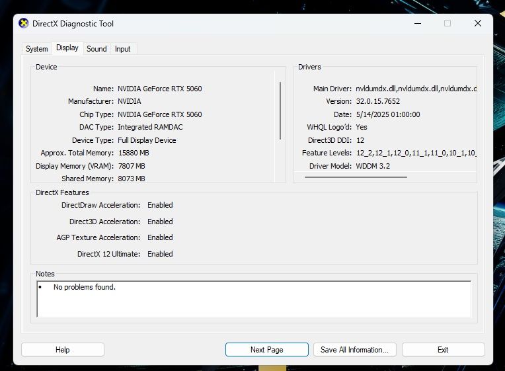Click the driver version 32.0.15.7652
Image resolution: width=505 pixels, height=371 pixels.
pyautogui.click(x=378, y=101)
